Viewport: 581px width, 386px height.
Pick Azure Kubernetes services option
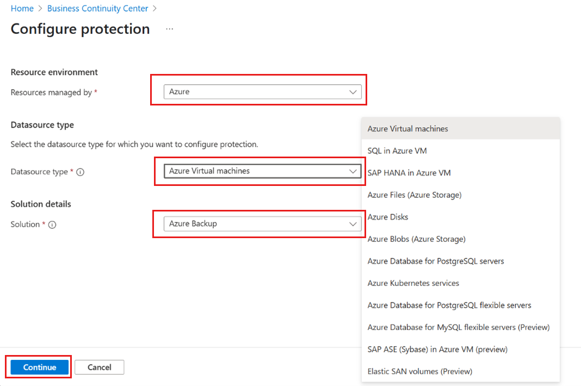[461, 283]
